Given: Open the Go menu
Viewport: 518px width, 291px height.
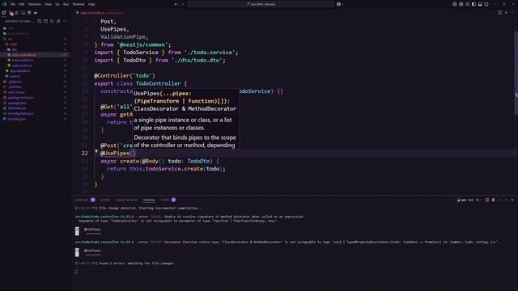Looking at the screenshot, I should pos(57,4).
